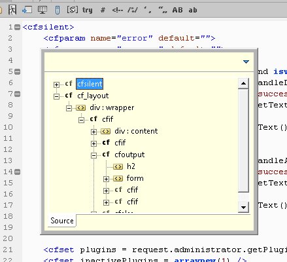Click the # pound sign wrap icon
This screenshot has width=287, height=262.
[x=103, y=10]
